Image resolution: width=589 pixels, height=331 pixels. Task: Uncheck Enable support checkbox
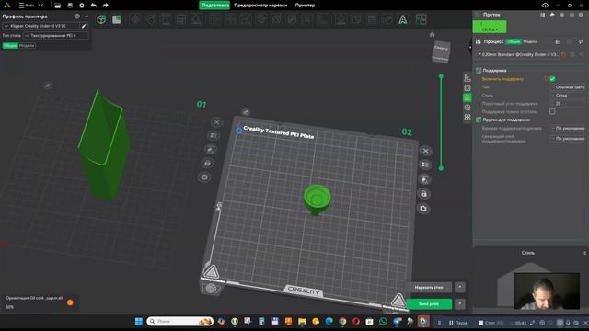click(552, 79)
